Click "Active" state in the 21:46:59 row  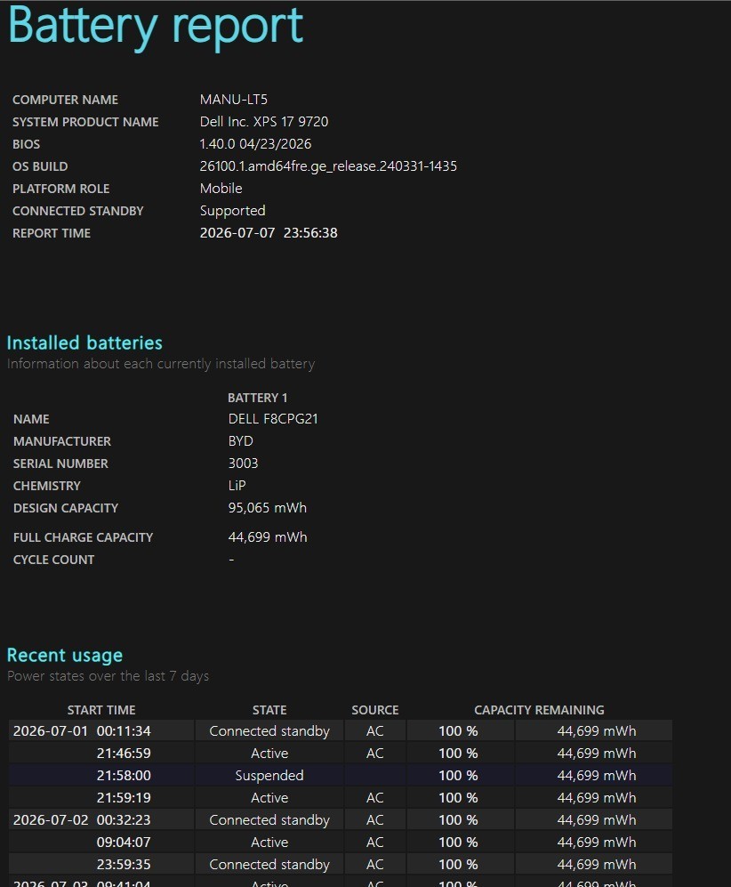269,754
